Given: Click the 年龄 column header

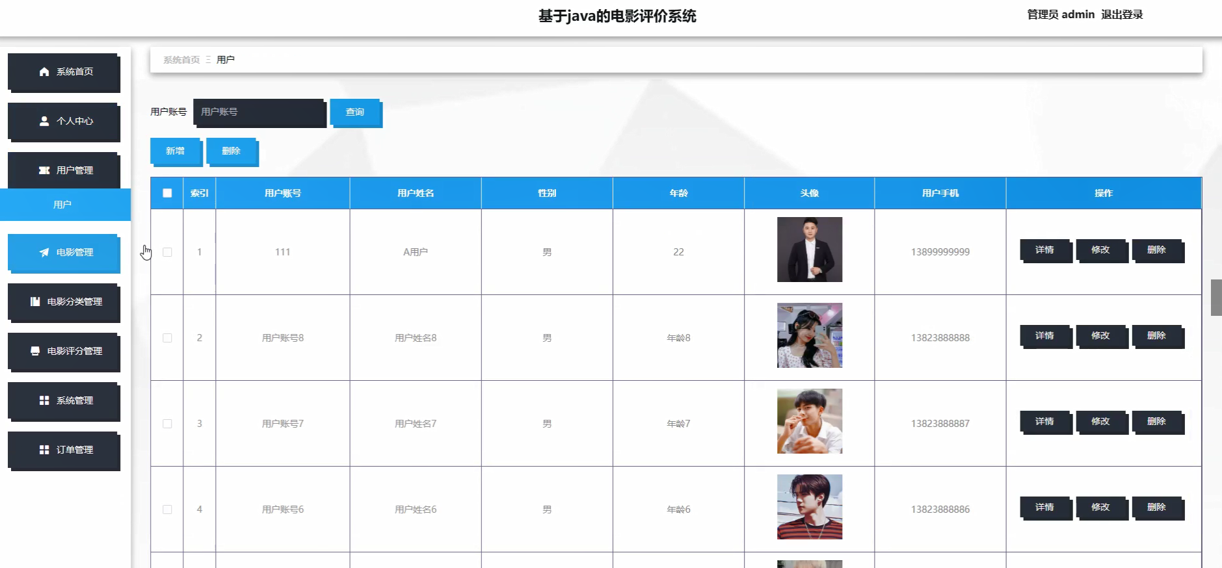Looking at the screenshot, I should [x=678, y=193].
